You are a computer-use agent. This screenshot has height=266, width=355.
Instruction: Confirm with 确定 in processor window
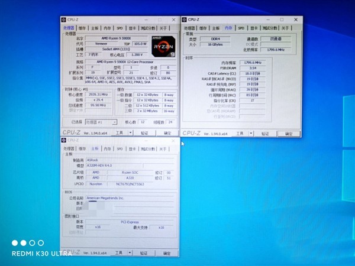[x=167, y=133]
